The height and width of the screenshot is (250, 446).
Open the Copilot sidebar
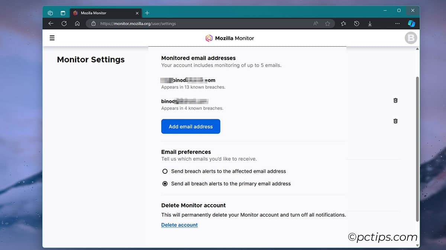(411, 23)
